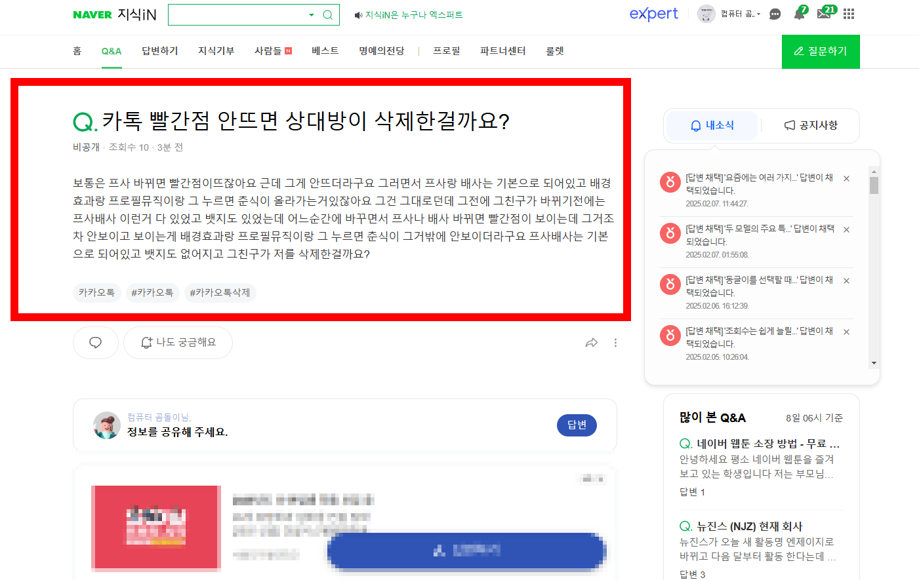Switch to 공지사항 tab
Image resolution: width=919 pixels, height=580 pixels.
[811, 125]
